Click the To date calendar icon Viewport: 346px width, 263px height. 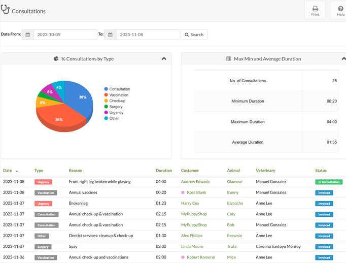point(110,35)
